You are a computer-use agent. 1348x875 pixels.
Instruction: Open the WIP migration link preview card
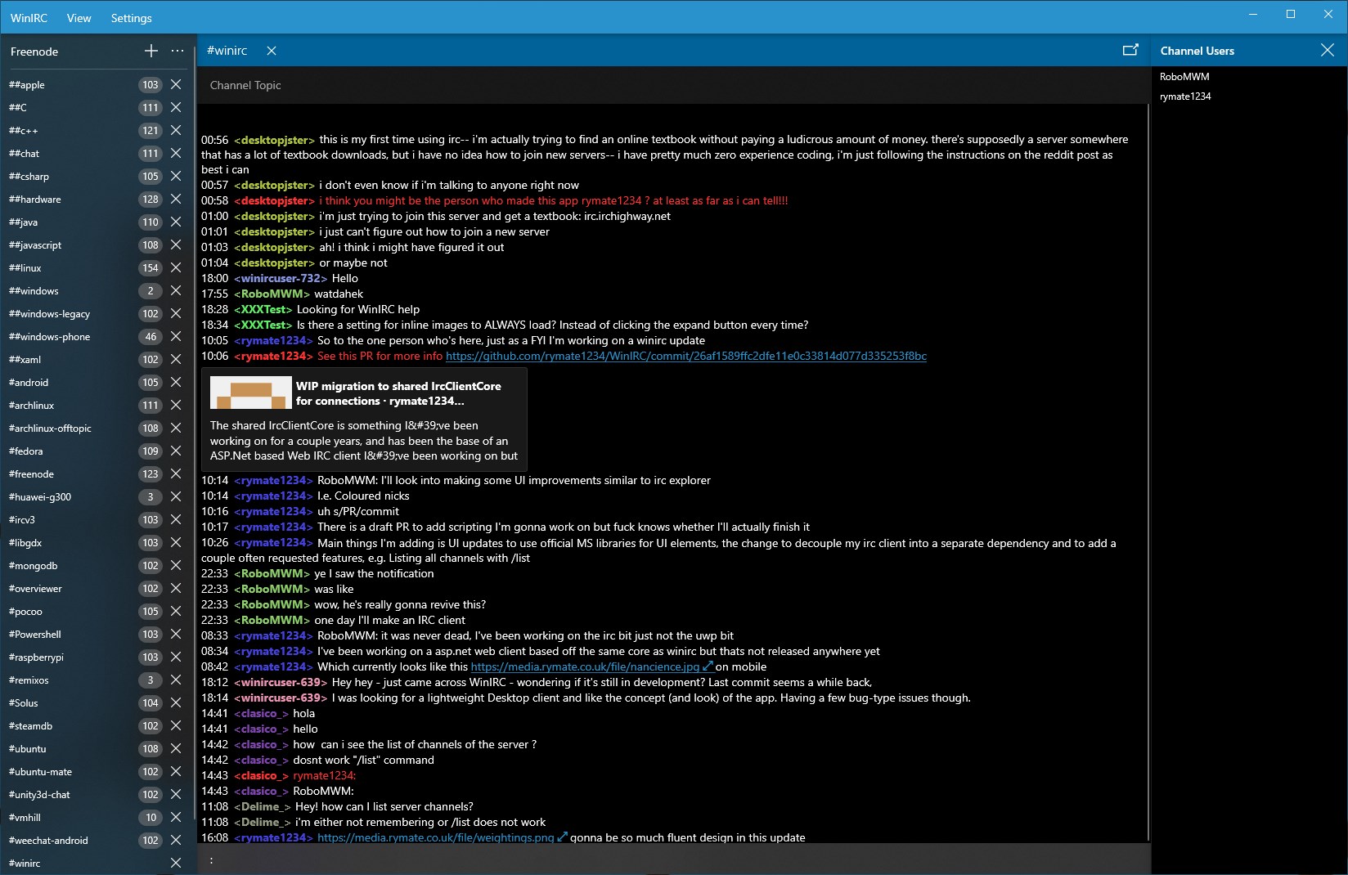point(364,420)
